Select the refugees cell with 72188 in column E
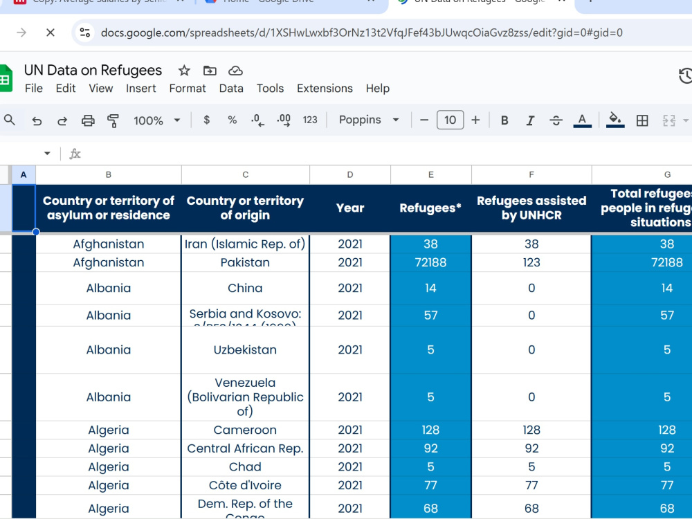This screenshot has width=692, height=519. [x=430, y=262]
